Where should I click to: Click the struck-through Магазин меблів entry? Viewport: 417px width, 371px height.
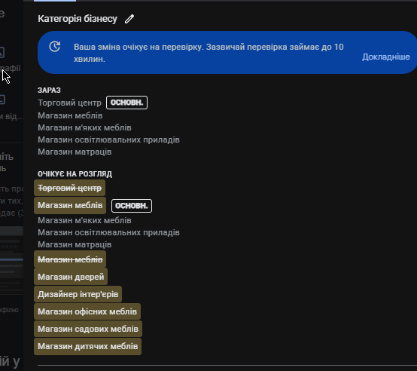(x=70, y=259)
